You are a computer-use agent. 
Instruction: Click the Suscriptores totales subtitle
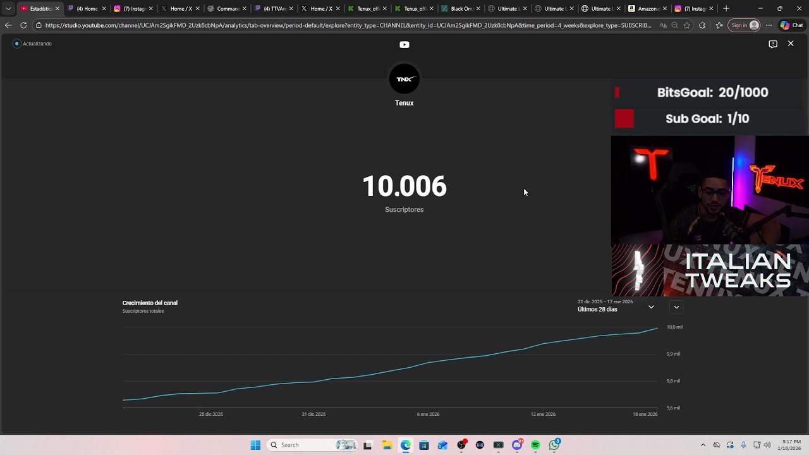143,311
